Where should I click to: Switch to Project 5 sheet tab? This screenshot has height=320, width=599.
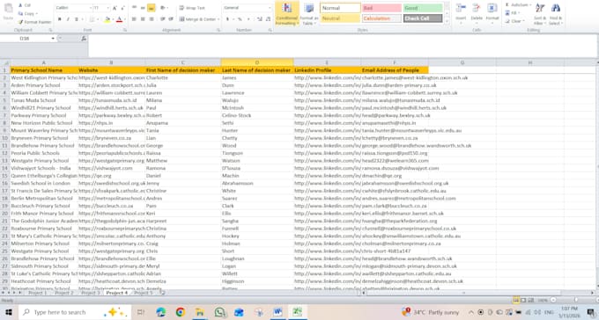pyautogui.click(x=144, y=293)
